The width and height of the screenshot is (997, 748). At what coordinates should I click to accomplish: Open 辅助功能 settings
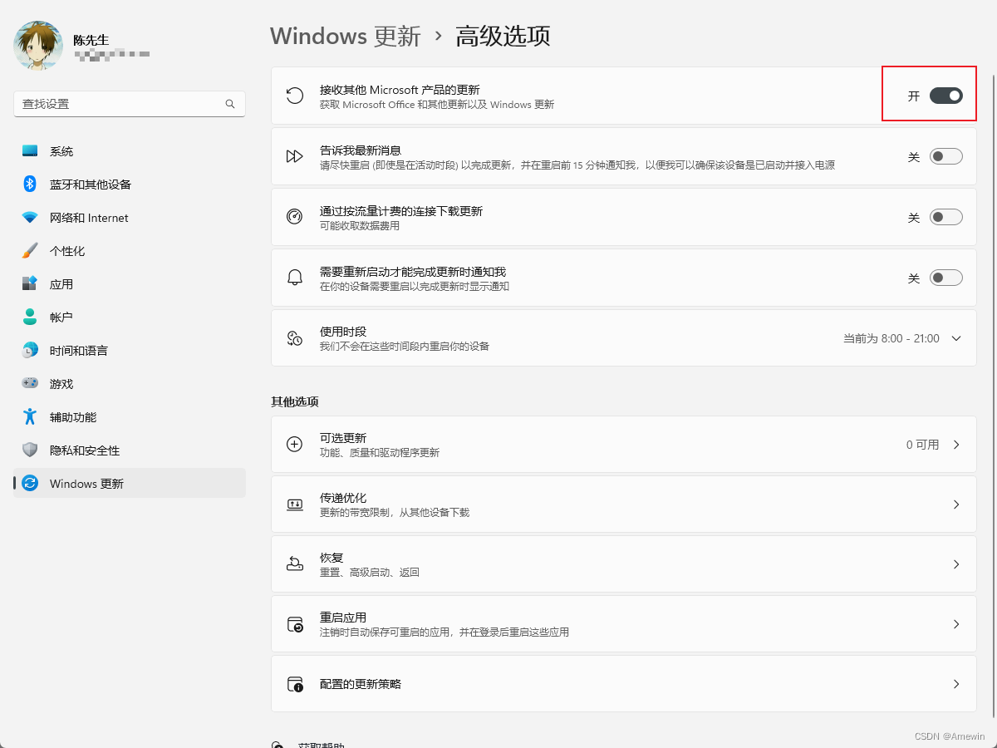pyautogui.click(x=30, y=416)
